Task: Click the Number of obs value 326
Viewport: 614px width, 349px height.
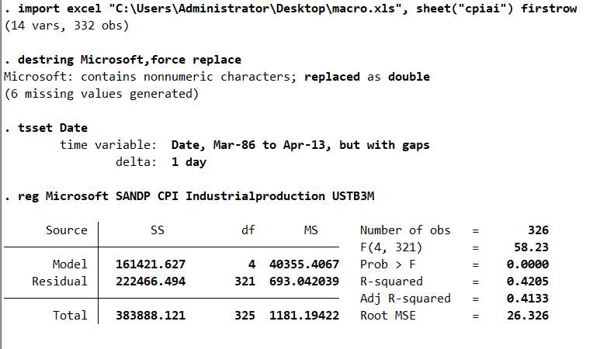Action: pos(537,230)
